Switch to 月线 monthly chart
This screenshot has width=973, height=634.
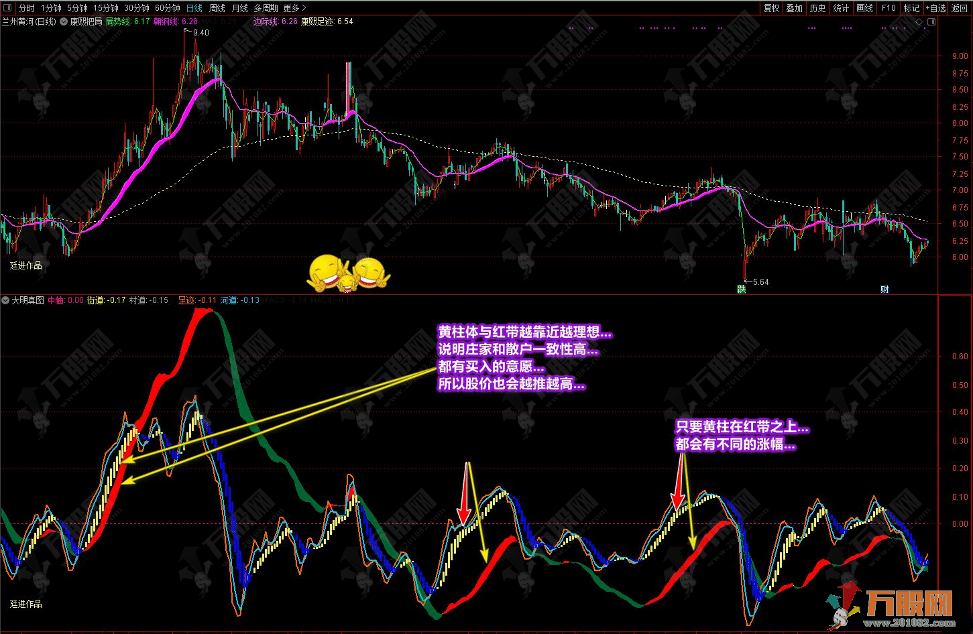[x=239, y=8]
